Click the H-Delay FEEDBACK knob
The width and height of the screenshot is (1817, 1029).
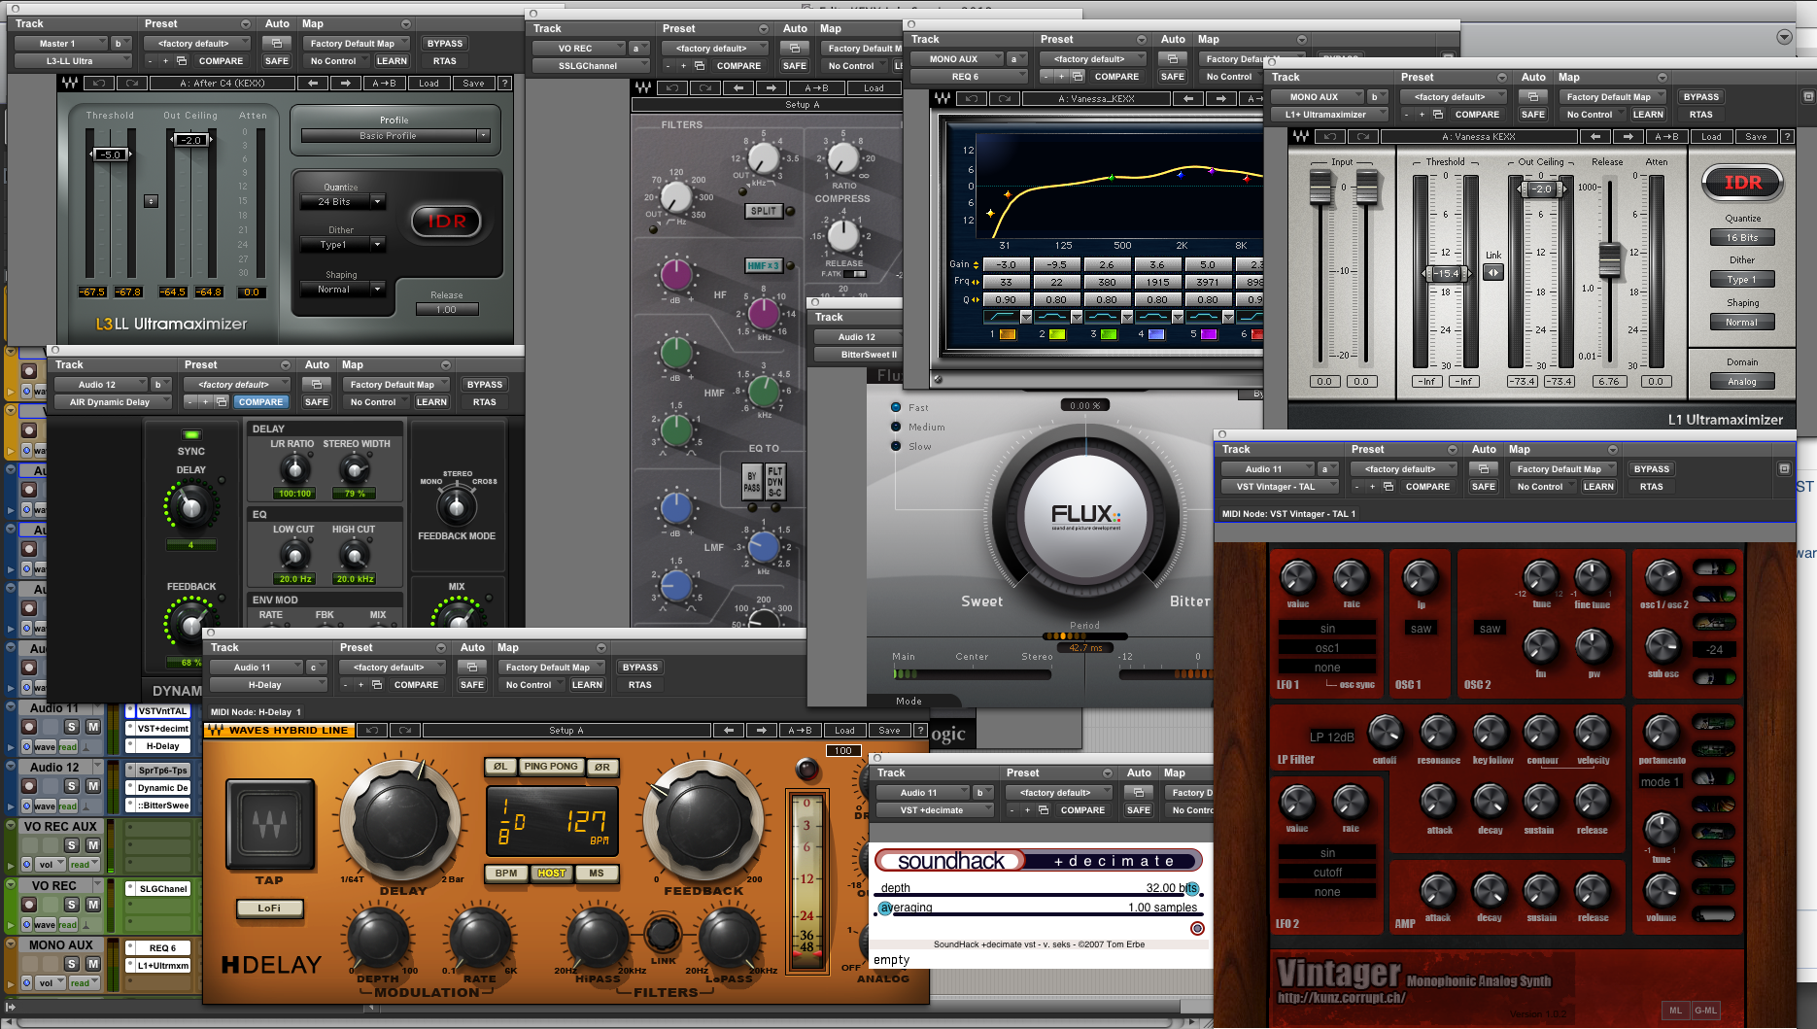pos(703,823)
